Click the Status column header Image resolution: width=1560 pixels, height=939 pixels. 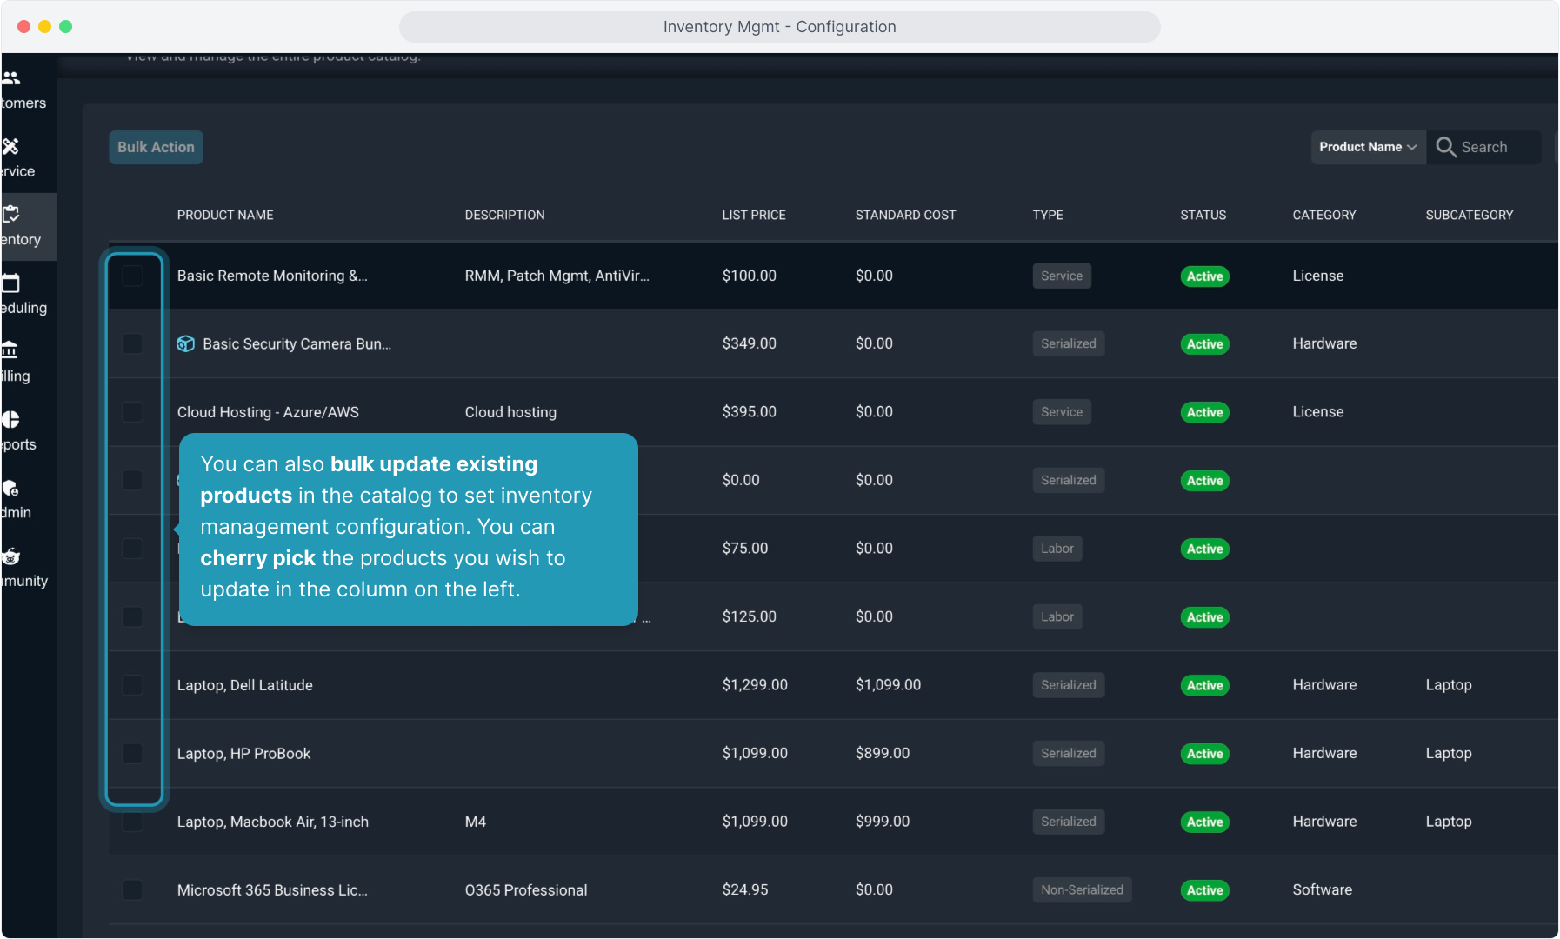point(1203,215)
